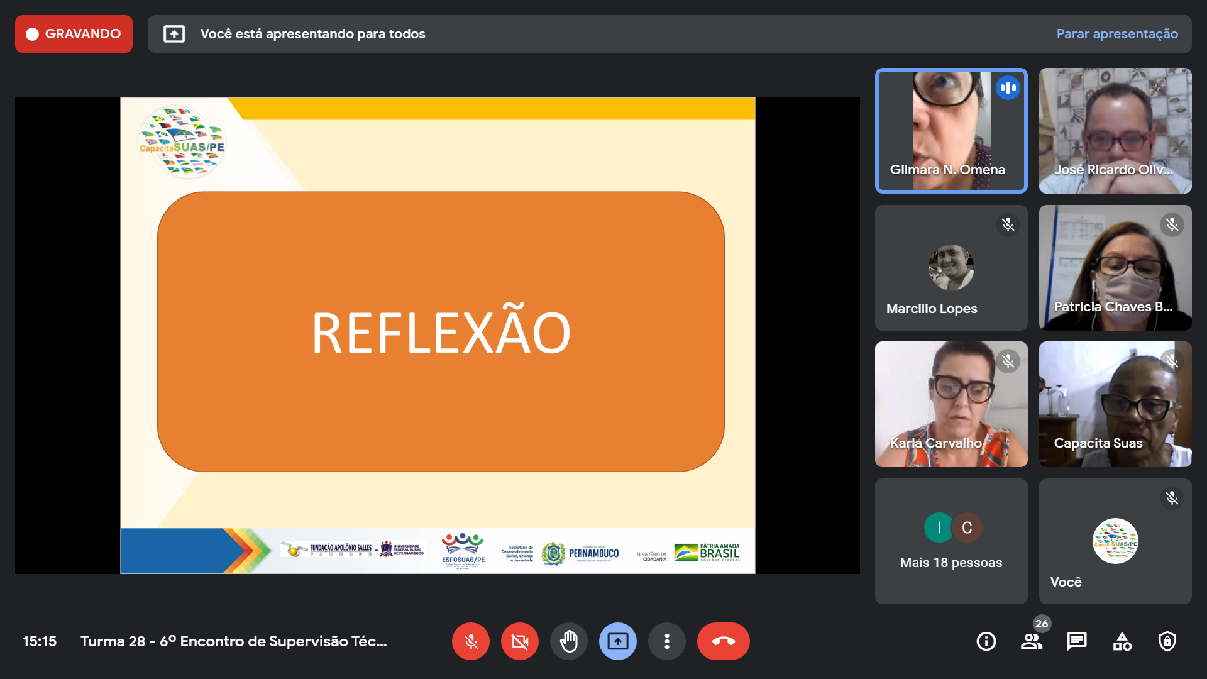Open the host controls shield icon

(1167, 641)
